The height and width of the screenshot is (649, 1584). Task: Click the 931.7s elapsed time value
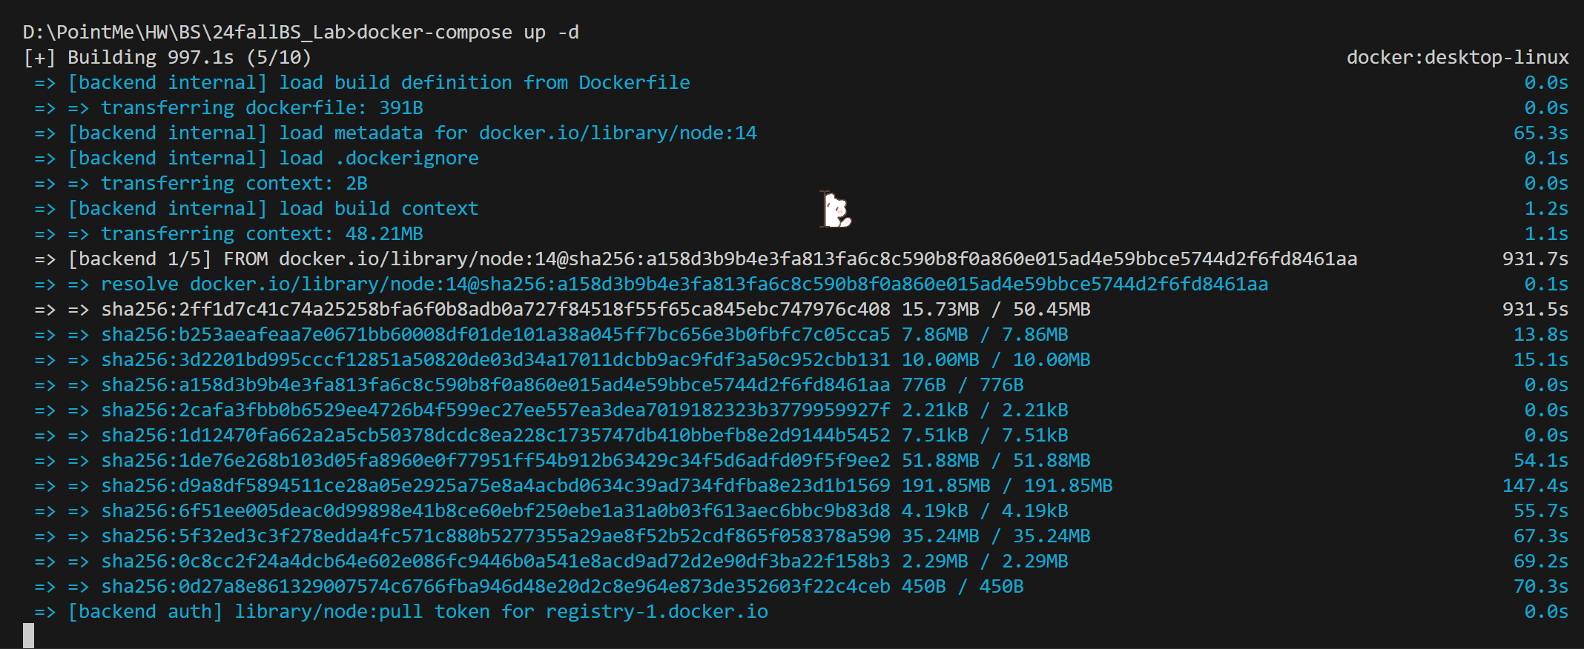tap(1535, 259)
